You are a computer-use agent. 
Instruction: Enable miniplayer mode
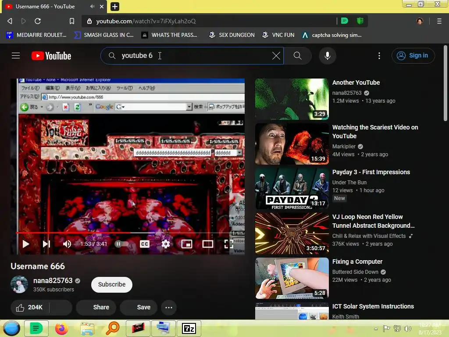(x=187, y=244)
